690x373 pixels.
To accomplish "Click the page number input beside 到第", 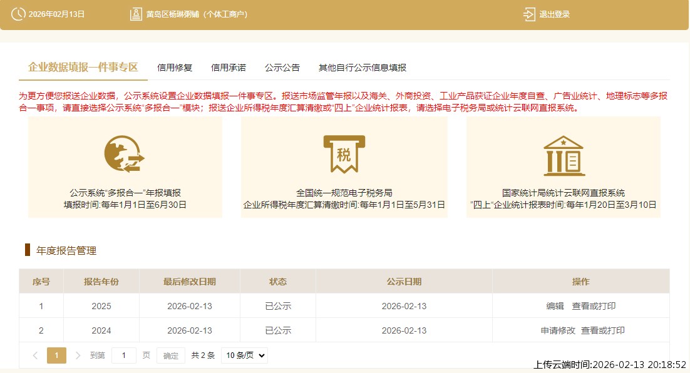I will (124, 355).
